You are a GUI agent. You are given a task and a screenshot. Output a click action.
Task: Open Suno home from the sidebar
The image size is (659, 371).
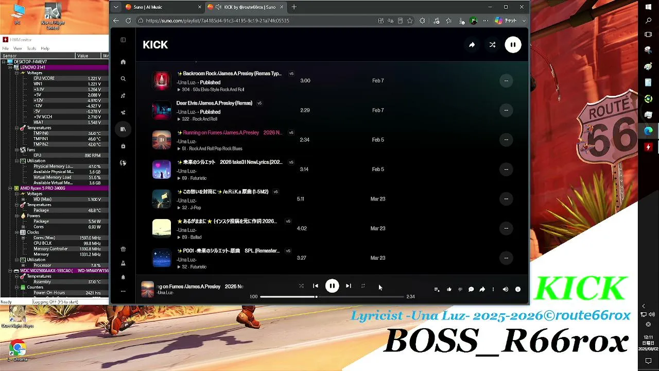123,62
